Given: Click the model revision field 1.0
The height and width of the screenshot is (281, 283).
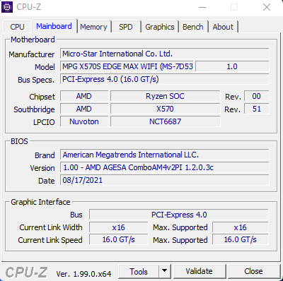Looking at the screenshot, I should [232, 66].
